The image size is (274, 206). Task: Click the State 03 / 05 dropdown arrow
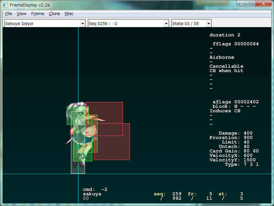coord(209,23)
